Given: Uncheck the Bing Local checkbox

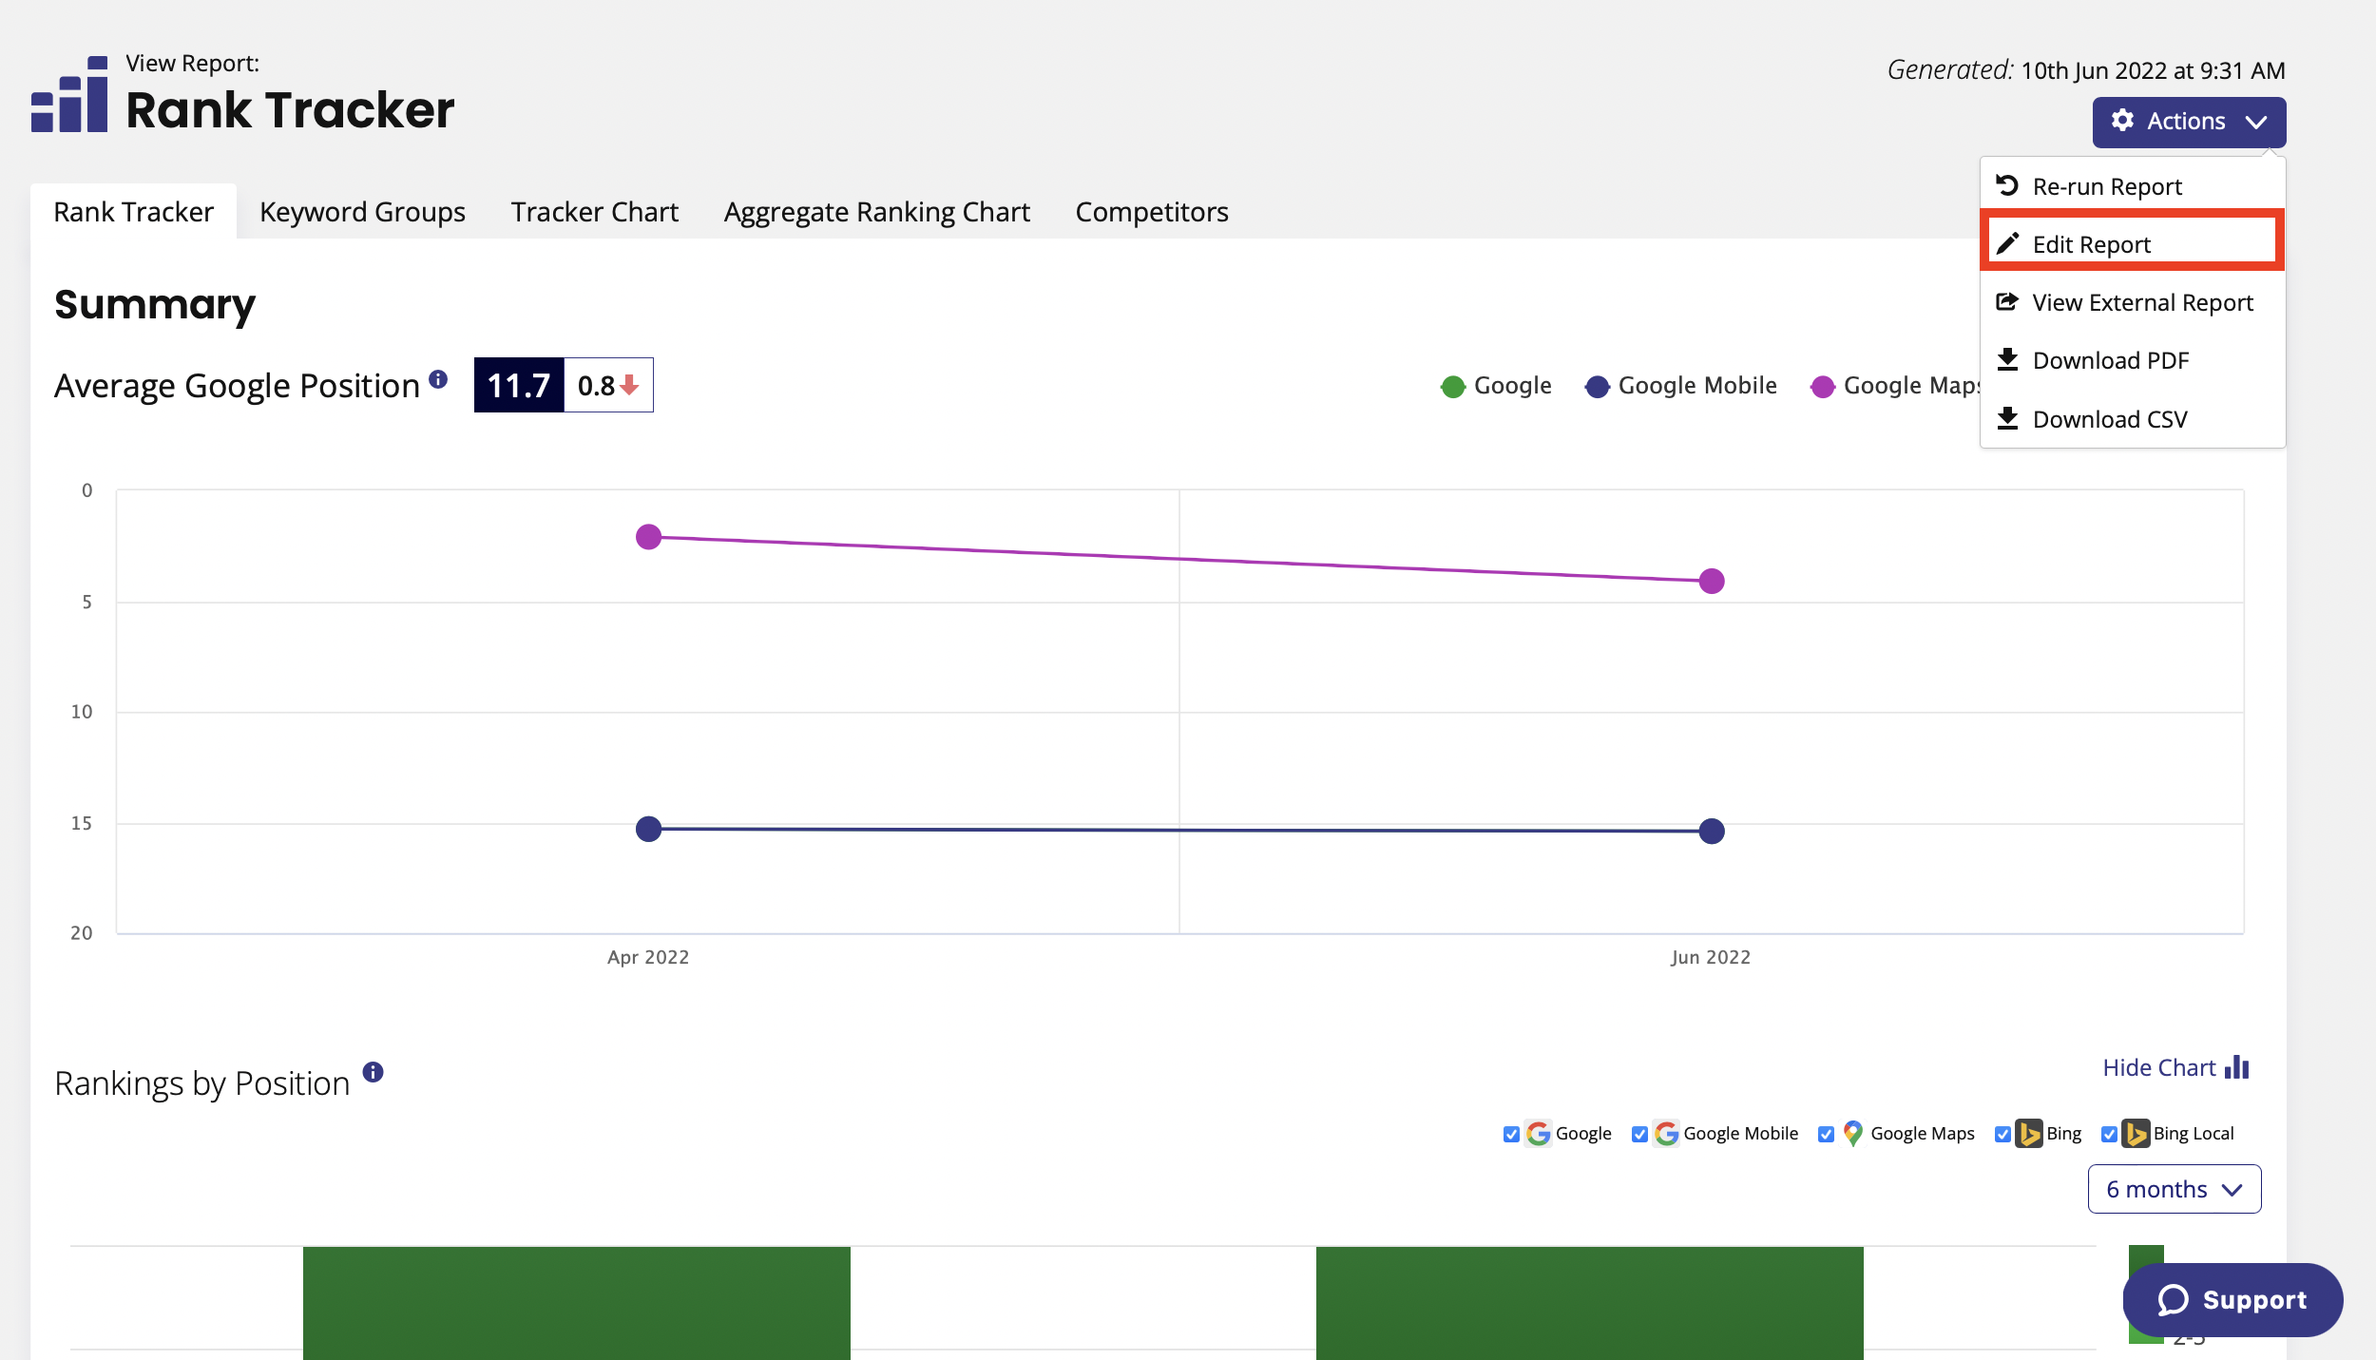Looking at the screenshot, I should [2109, 1134].
